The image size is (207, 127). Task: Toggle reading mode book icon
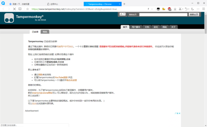tap(20, 9)
